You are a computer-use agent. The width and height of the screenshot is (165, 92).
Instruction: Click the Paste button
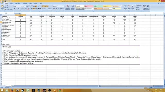[x=2, y=7]
